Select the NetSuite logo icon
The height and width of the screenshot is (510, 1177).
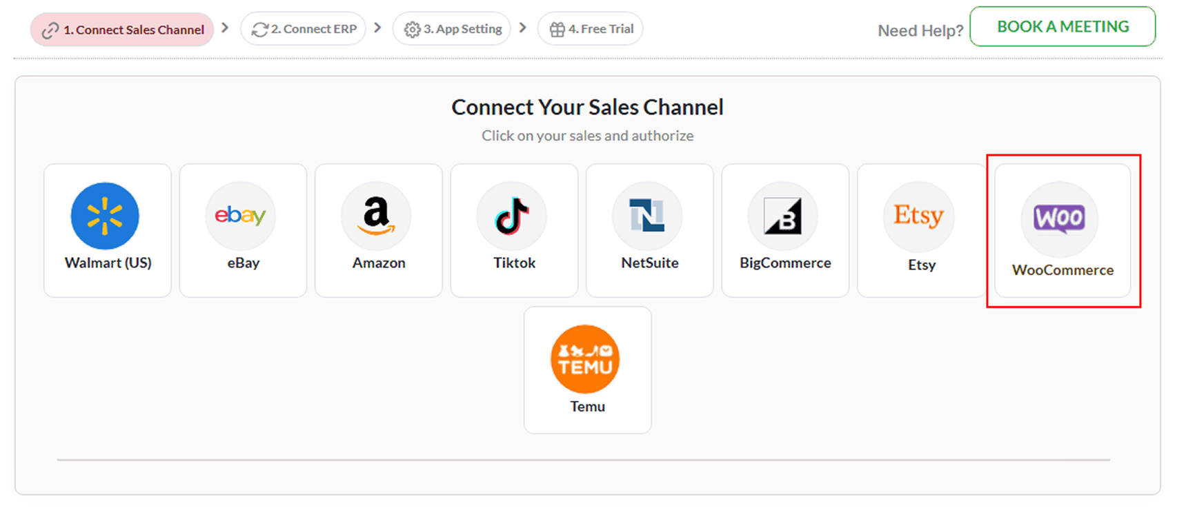tap(647, 216)
